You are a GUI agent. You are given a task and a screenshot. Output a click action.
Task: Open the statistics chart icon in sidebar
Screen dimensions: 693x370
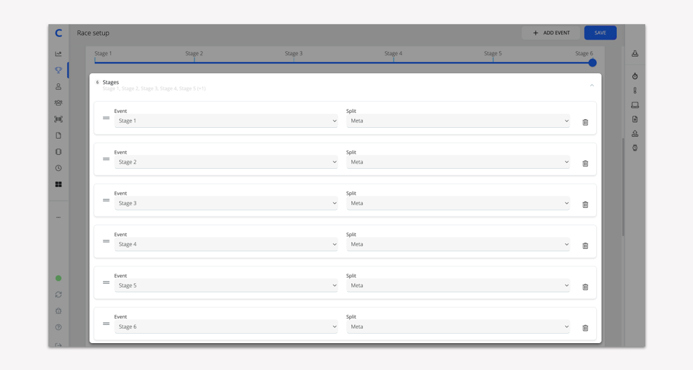coord(59,54)
